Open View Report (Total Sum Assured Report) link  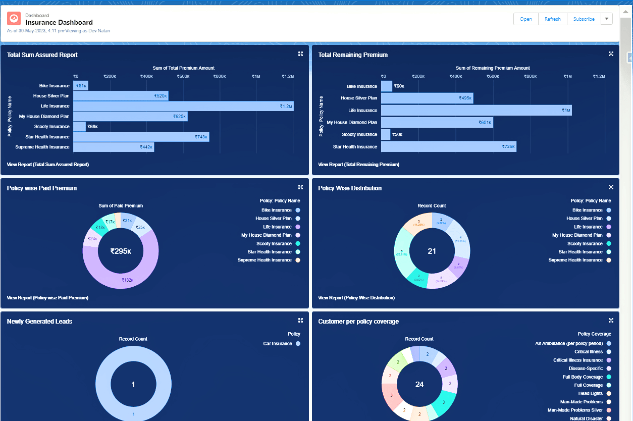click(48, 165)
